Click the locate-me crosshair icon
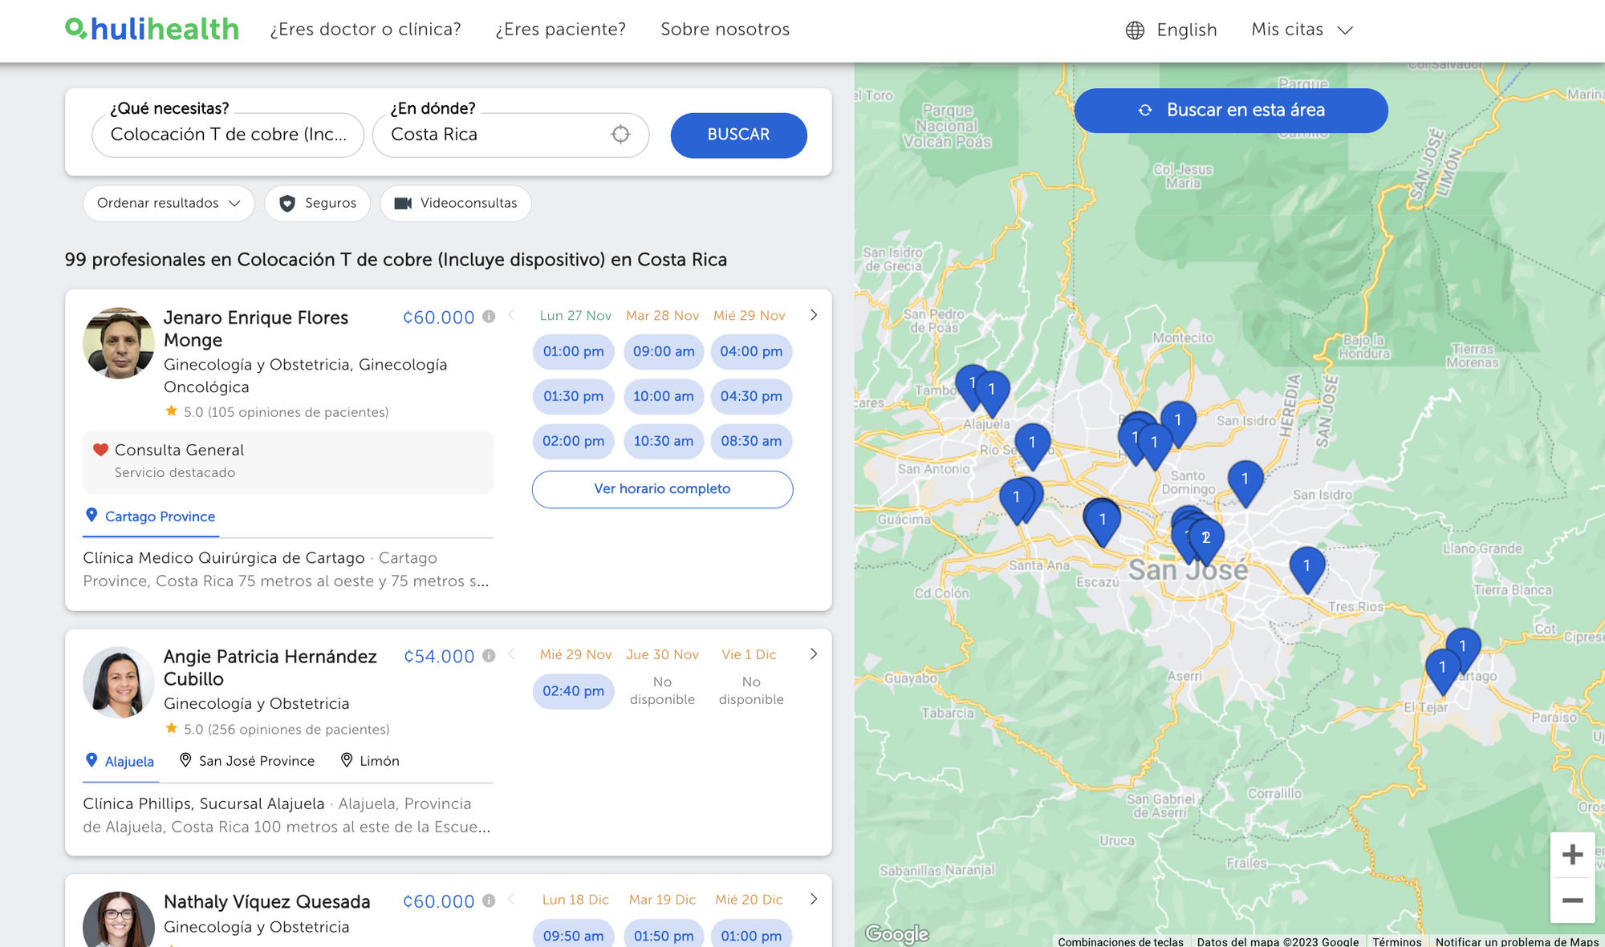 (620, 135)
